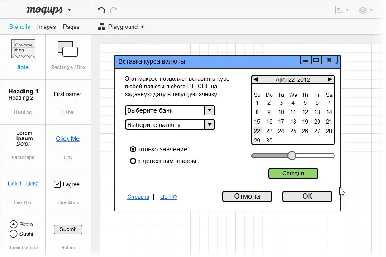Go to next month in calendar

329,79
